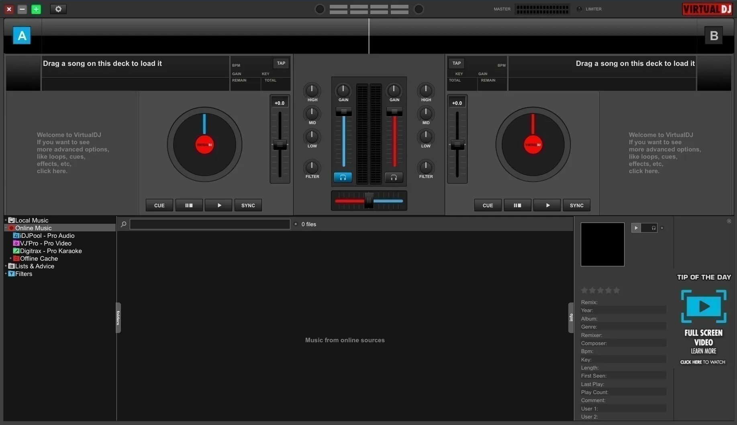This screenshot has height=425, width=737.
Task: Open the settings gear in the title bar
Action: [58, 9]
